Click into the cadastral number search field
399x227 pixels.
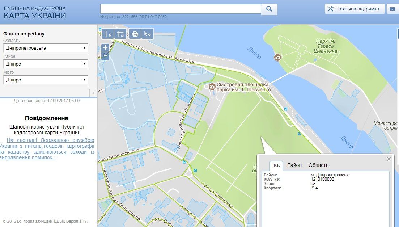coord(181,9)
